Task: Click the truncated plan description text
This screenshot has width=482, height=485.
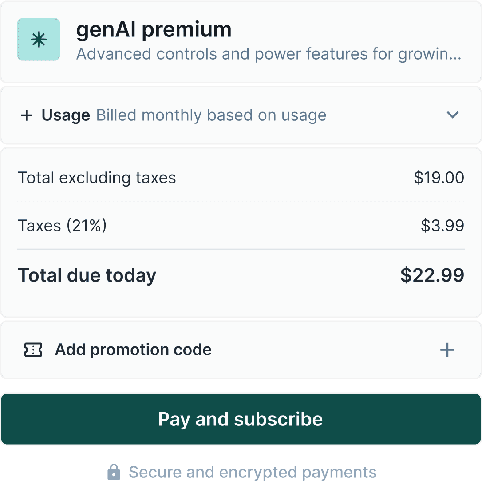Action: (x=269, y=54)
